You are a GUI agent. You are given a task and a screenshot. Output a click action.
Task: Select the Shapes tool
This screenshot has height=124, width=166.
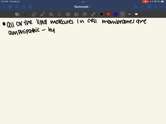click(51, 14)
